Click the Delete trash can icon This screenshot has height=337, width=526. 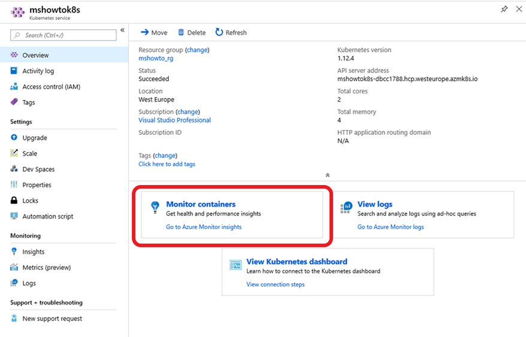(181, 32)
